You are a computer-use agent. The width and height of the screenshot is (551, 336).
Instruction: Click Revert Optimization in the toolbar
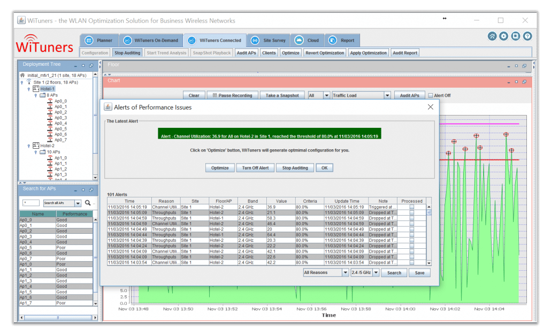325,53
